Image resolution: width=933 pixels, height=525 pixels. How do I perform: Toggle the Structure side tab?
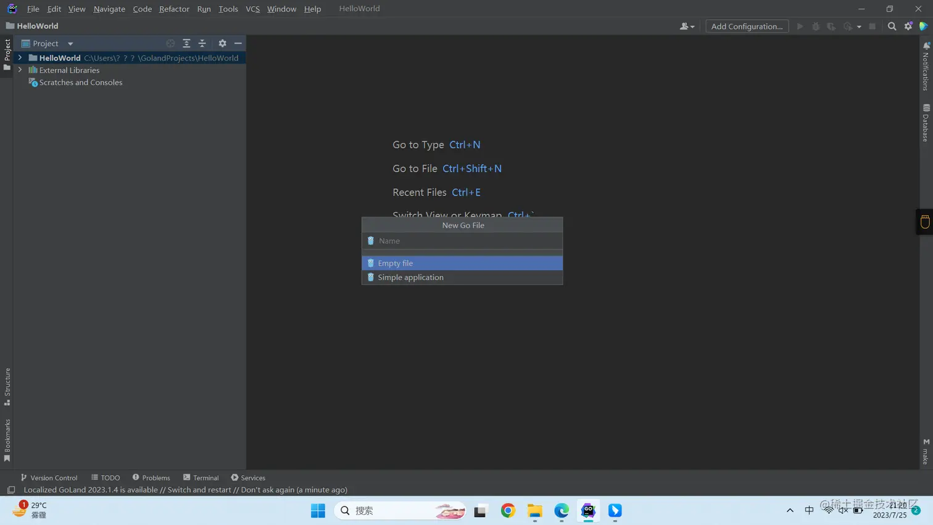tap(7, 386)
